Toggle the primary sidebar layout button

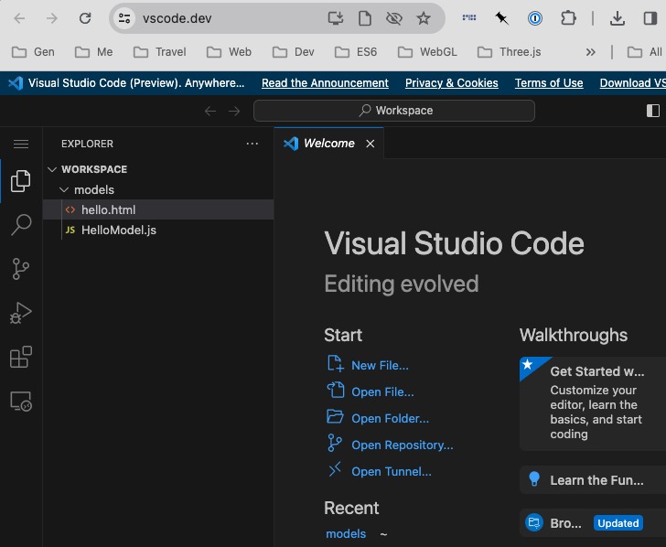point(652,111)
